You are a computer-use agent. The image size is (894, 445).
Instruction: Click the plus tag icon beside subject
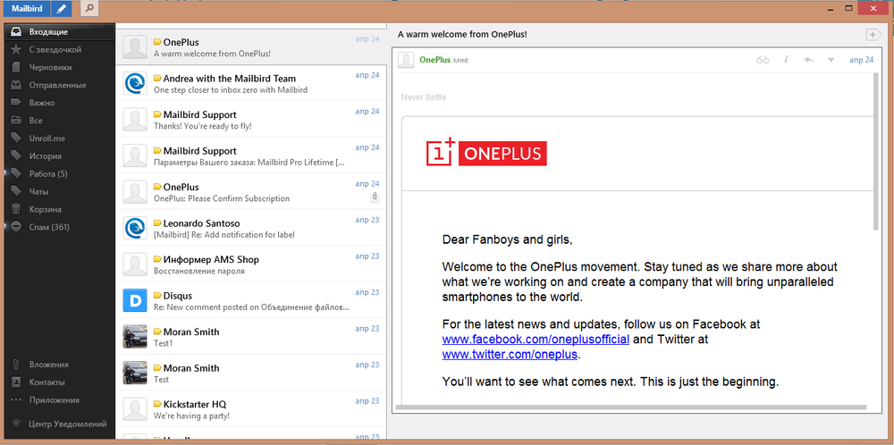(873, 35)
